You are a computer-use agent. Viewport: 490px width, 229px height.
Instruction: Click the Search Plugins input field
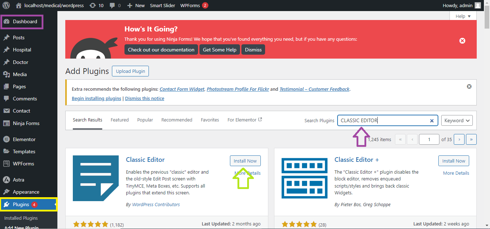384,120
